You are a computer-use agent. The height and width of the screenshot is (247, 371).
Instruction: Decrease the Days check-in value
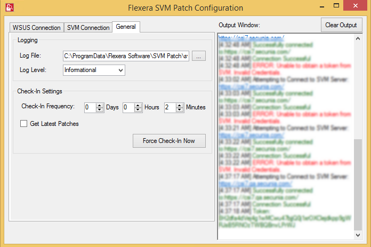pyautogui.click(x=100, y=110)
